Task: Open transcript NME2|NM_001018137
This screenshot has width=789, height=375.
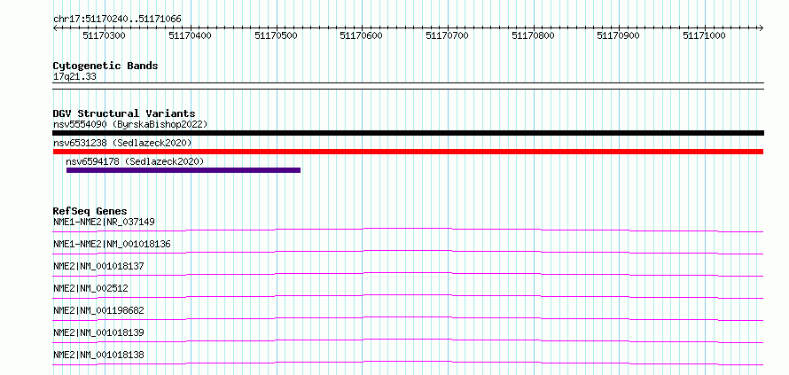Action: pos(98,266)
